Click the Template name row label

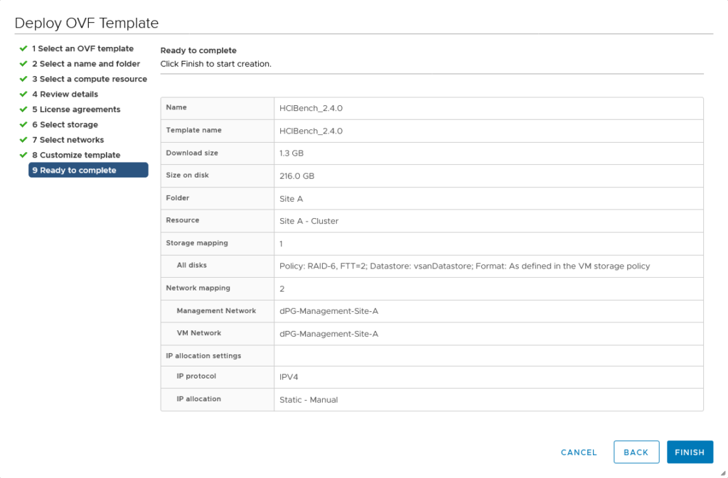(x=193, y=130)
